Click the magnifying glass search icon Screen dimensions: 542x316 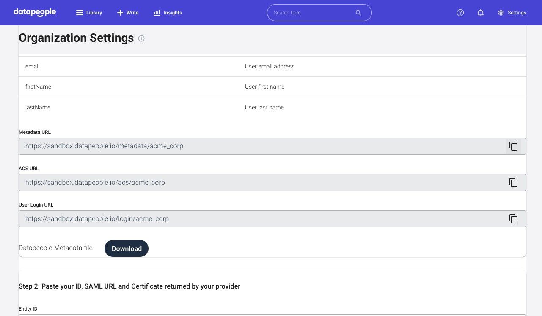(358, 13)
